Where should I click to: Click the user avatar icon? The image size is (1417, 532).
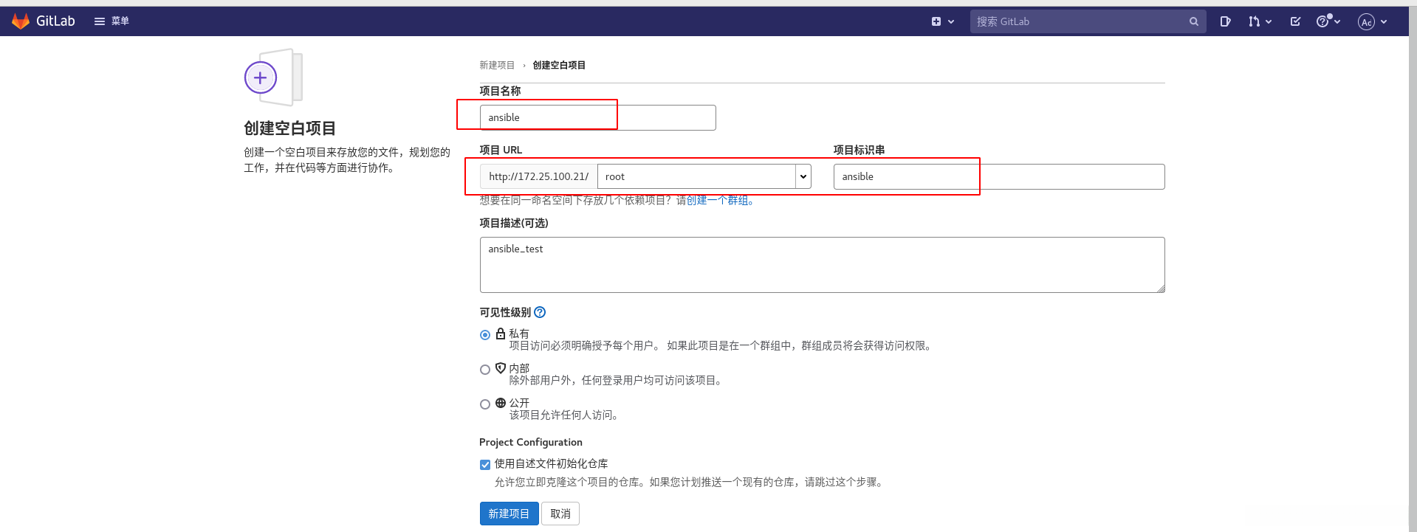point(1366,21)
